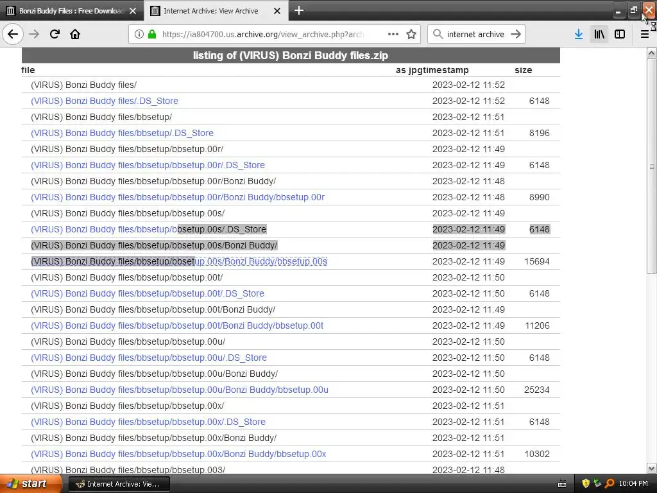
Task: Open Bonzi Buddy/bbsetup.00t file link
Action: 177,325
